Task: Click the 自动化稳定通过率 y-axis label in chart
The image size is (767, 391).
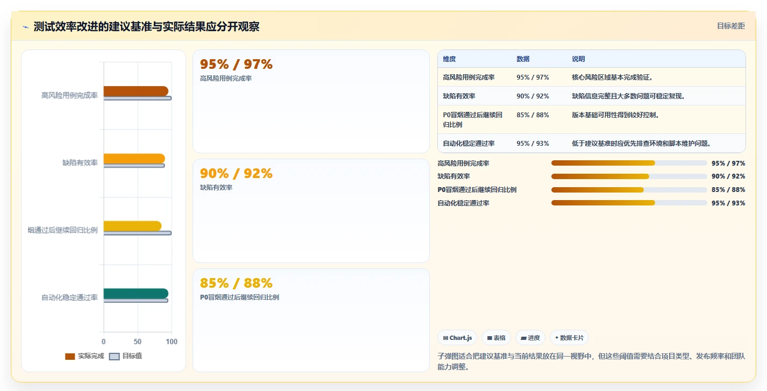Action: click(x=69, y=297)
